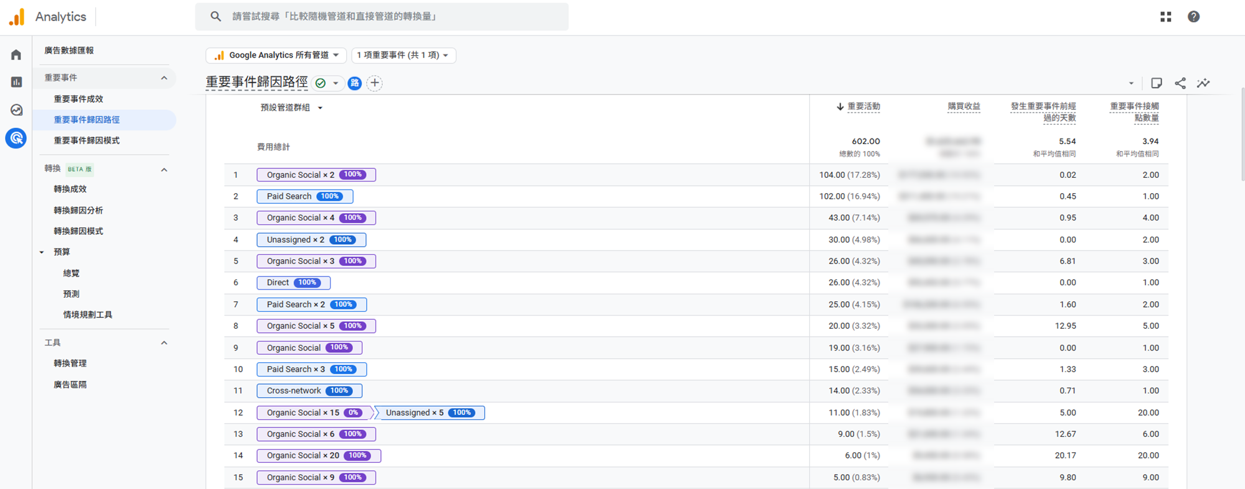
Task: Click the share report icon
Action: click(1180, 83)
